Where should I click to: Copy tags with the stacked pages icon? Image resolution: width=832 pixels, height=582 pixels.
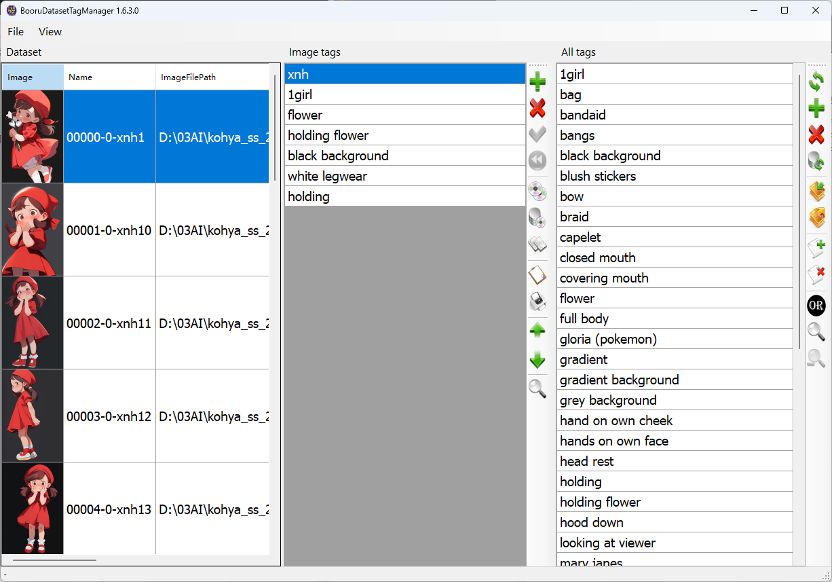click(537, 244)
